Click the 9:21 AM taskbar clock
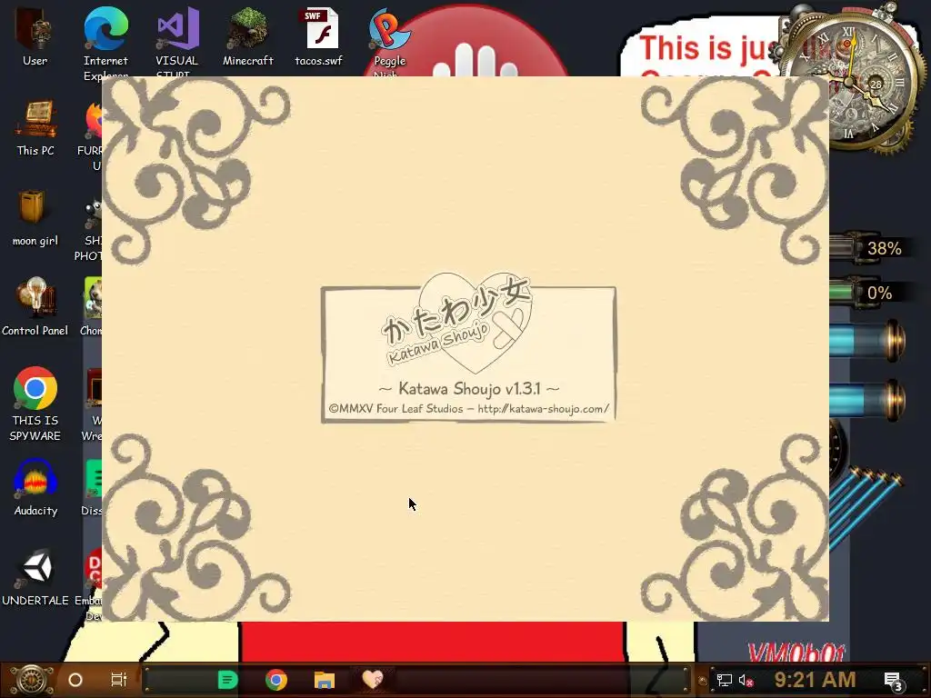The image size is (931, 698). pyautogui.click(x=815, y=680)
